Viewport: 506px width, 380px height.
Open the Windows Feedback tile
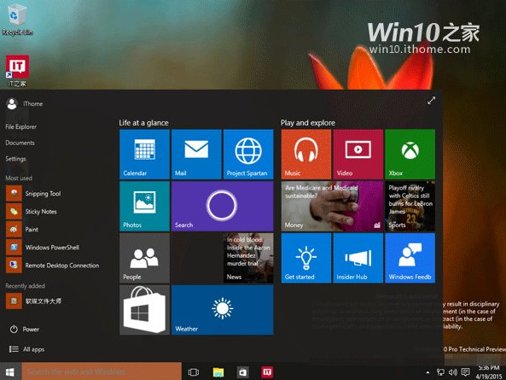tap(410, 258)
